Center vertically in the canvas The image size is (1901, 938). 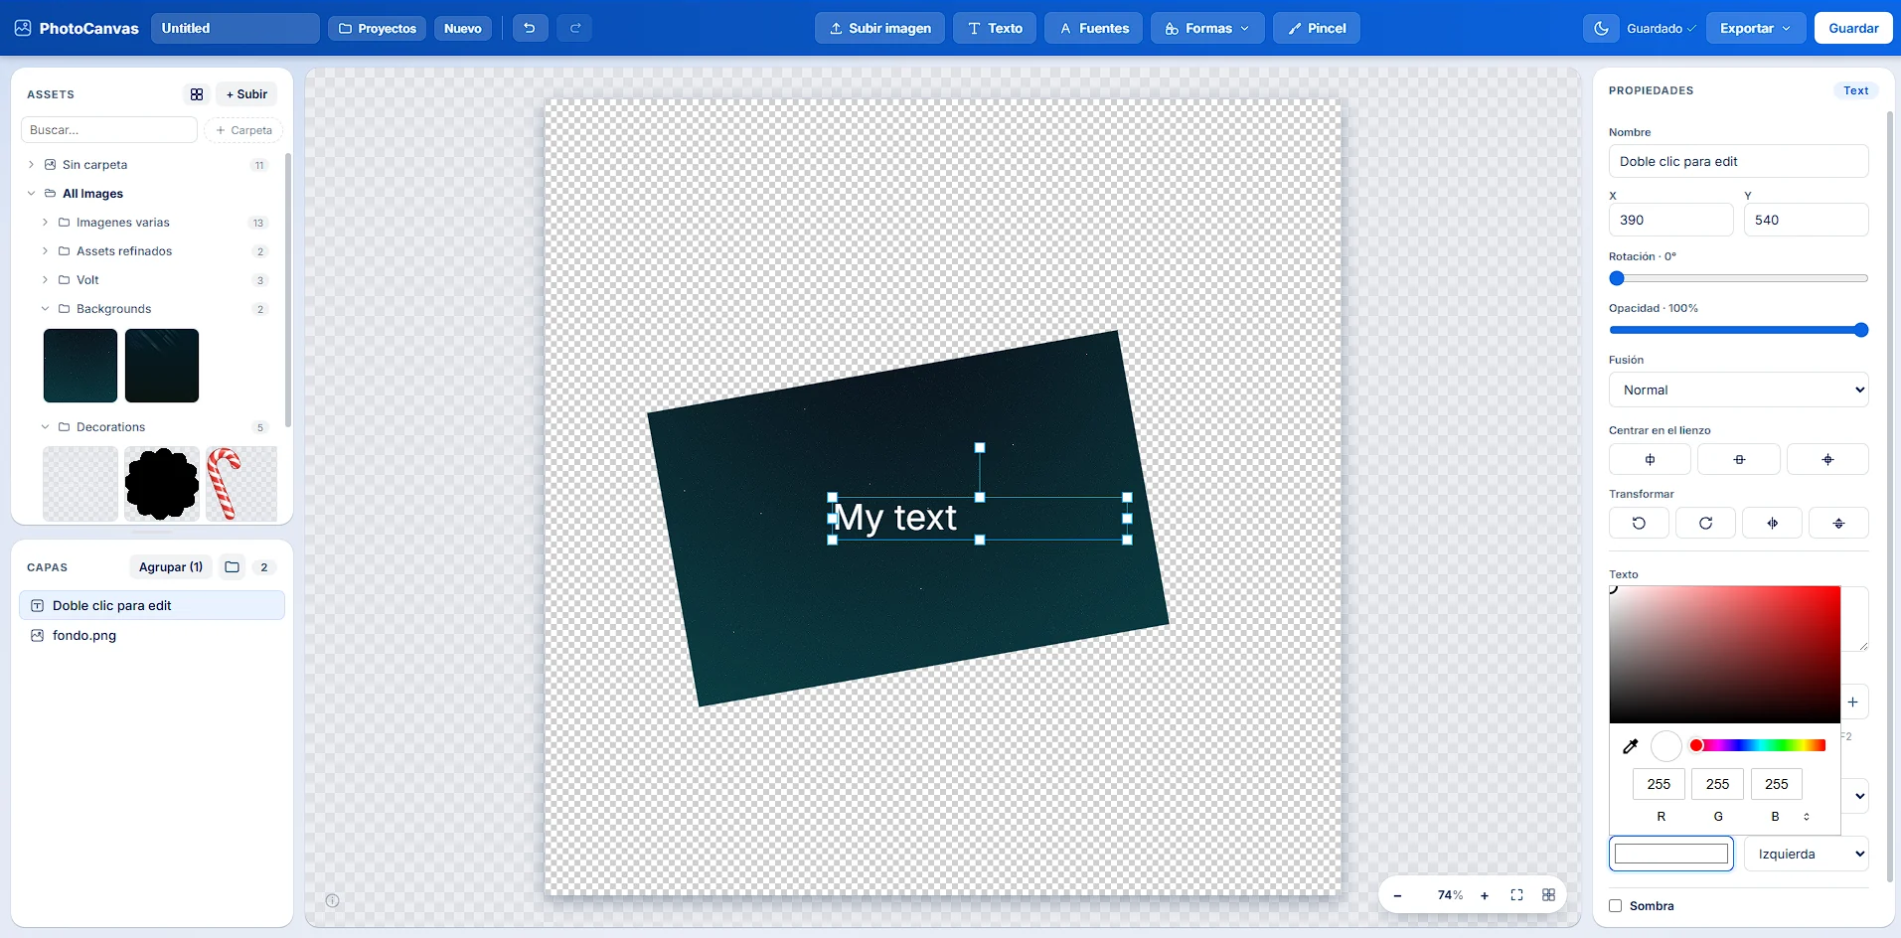coord(1739,459)
